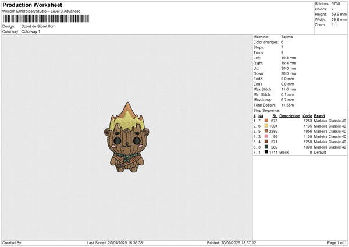The width and height of the screenshot is (349, 247).
Task: Click the thread code "1135"
Action: coord(308,126)
